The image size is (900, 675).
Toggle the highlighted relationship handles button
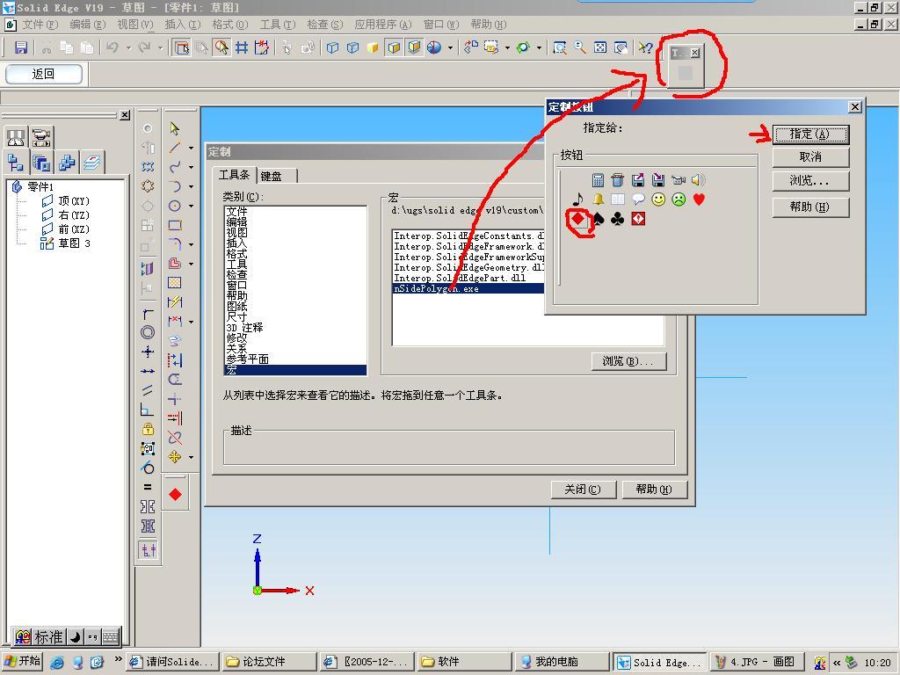click(x=148, y=550)
